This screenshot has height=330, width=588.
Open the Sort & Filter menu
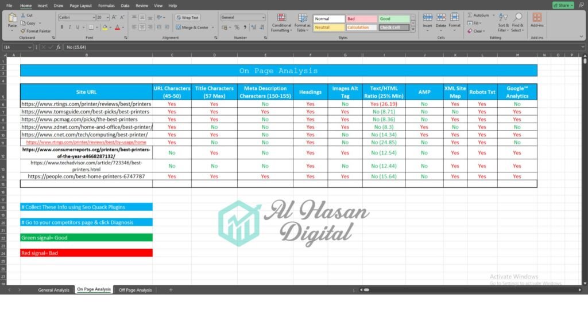504,23
